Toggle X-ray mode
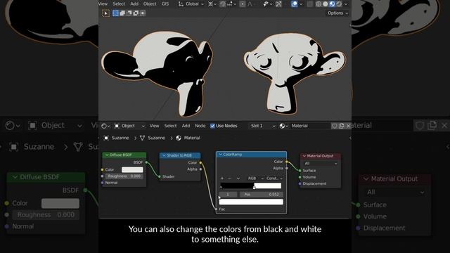The height and width of the screenshot is (253, 450). (309, 4)
